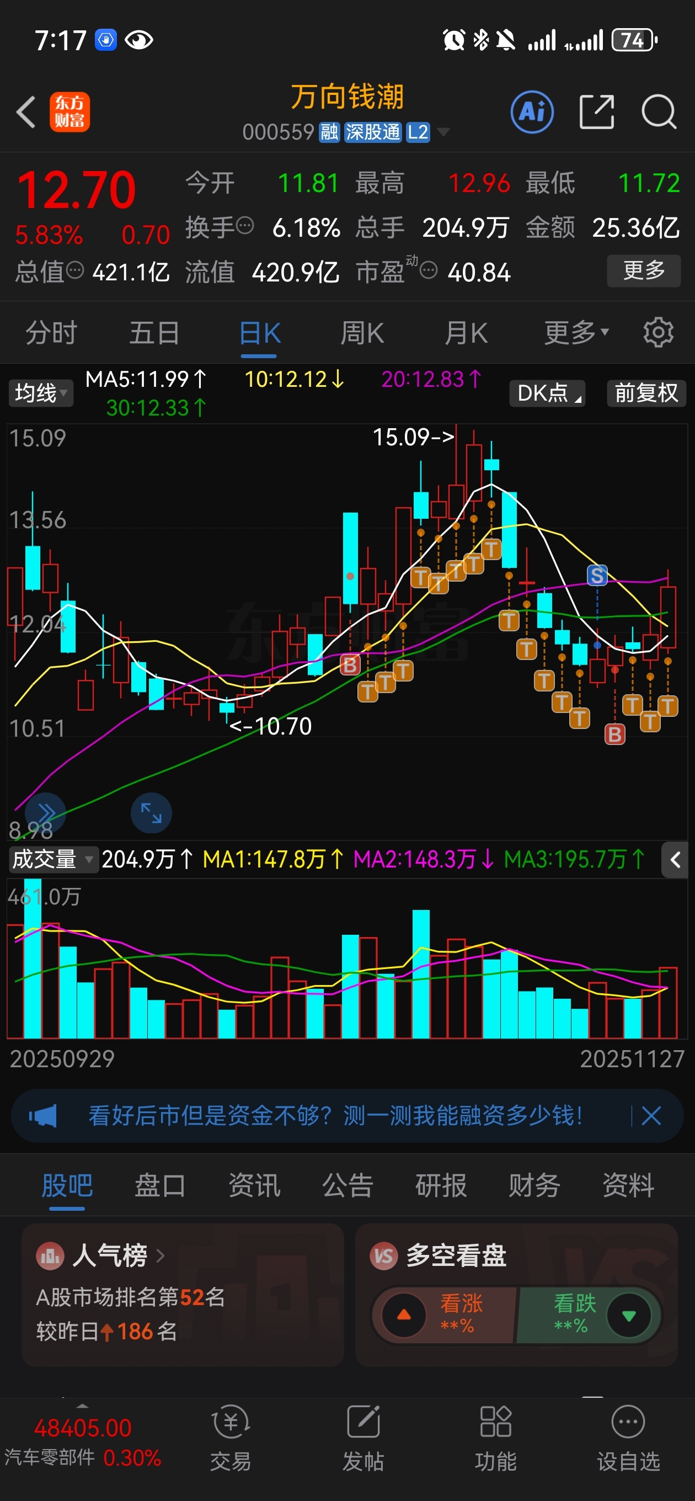Tap the 更多 quote details button
The image size is (695, 1501).
point(644,270)
